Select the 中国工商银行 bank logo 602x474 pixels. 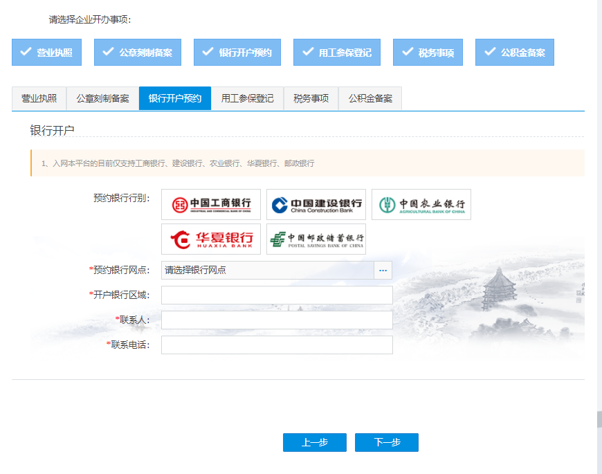[211, 203]
